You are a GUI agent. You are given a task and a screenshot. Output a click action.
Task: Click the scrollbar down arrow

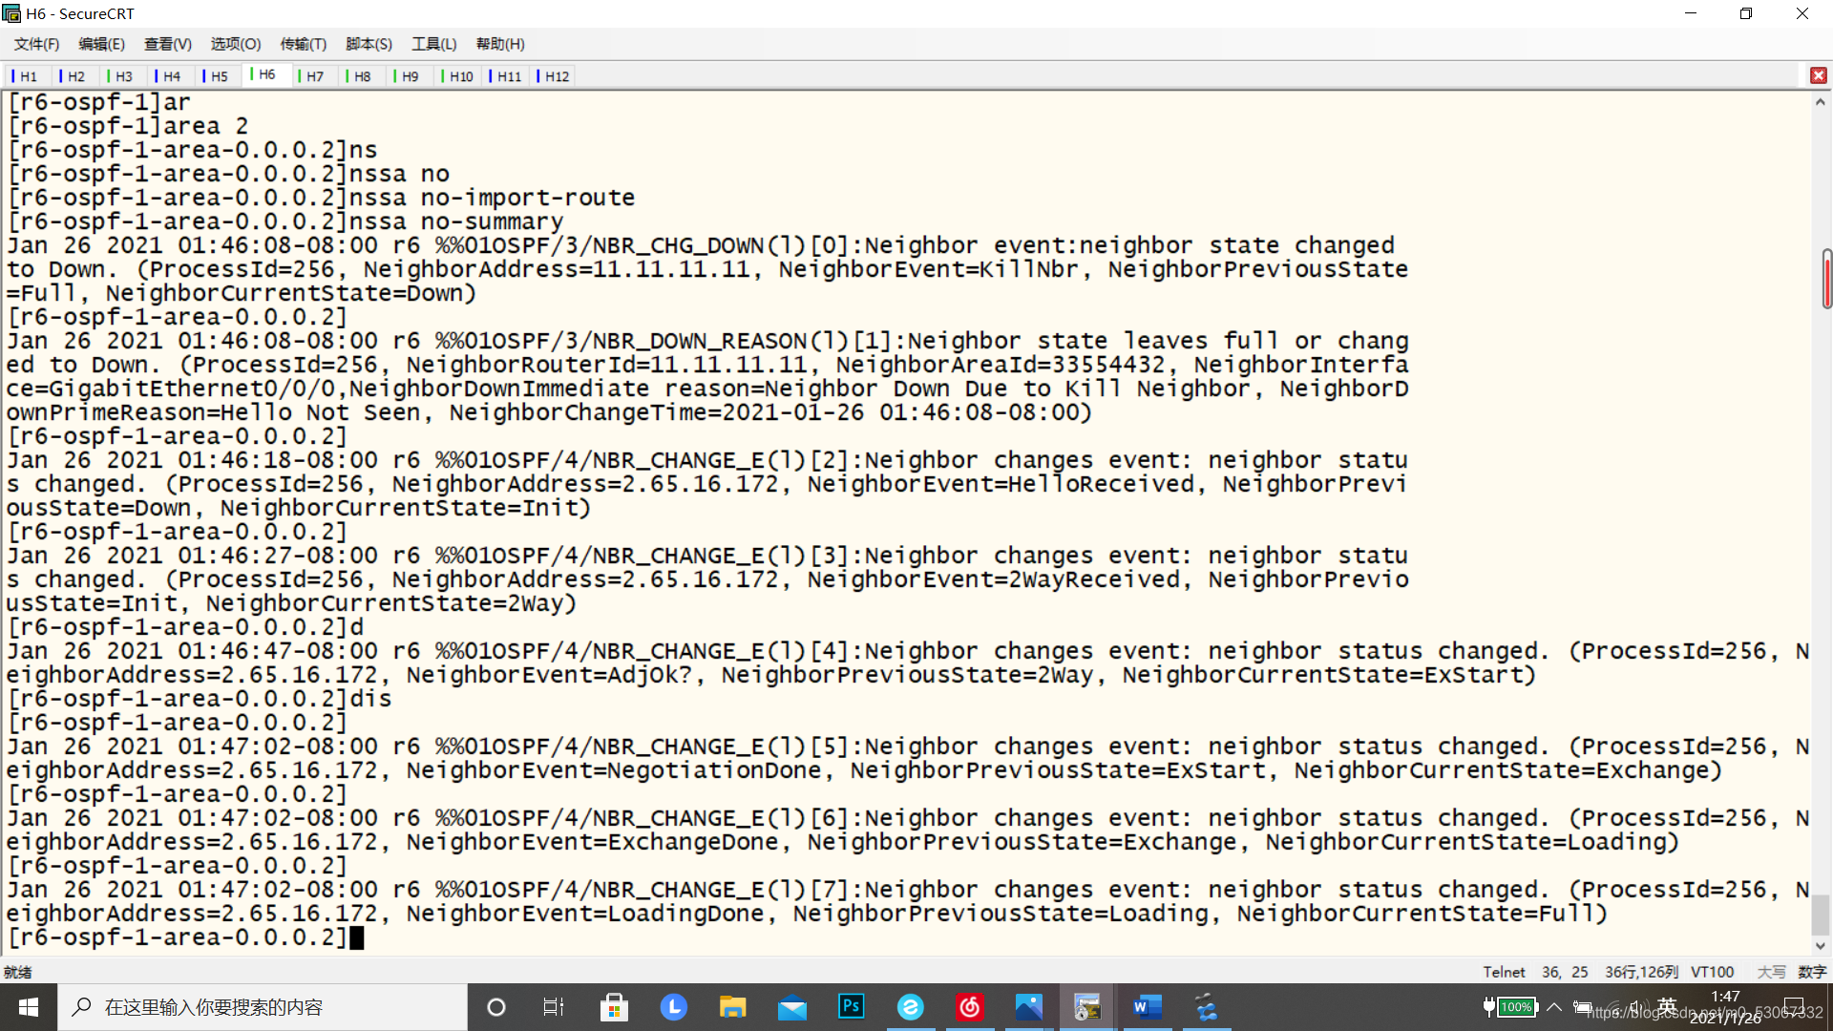(1820, 946)
